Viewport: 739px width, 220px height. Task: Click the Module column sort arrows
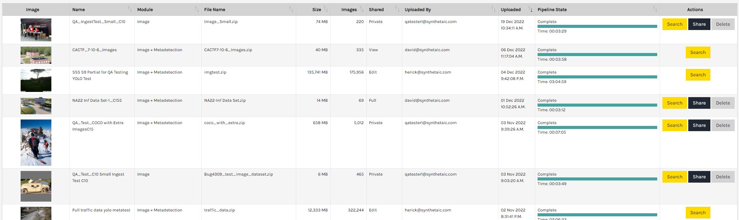pos(197,9)
